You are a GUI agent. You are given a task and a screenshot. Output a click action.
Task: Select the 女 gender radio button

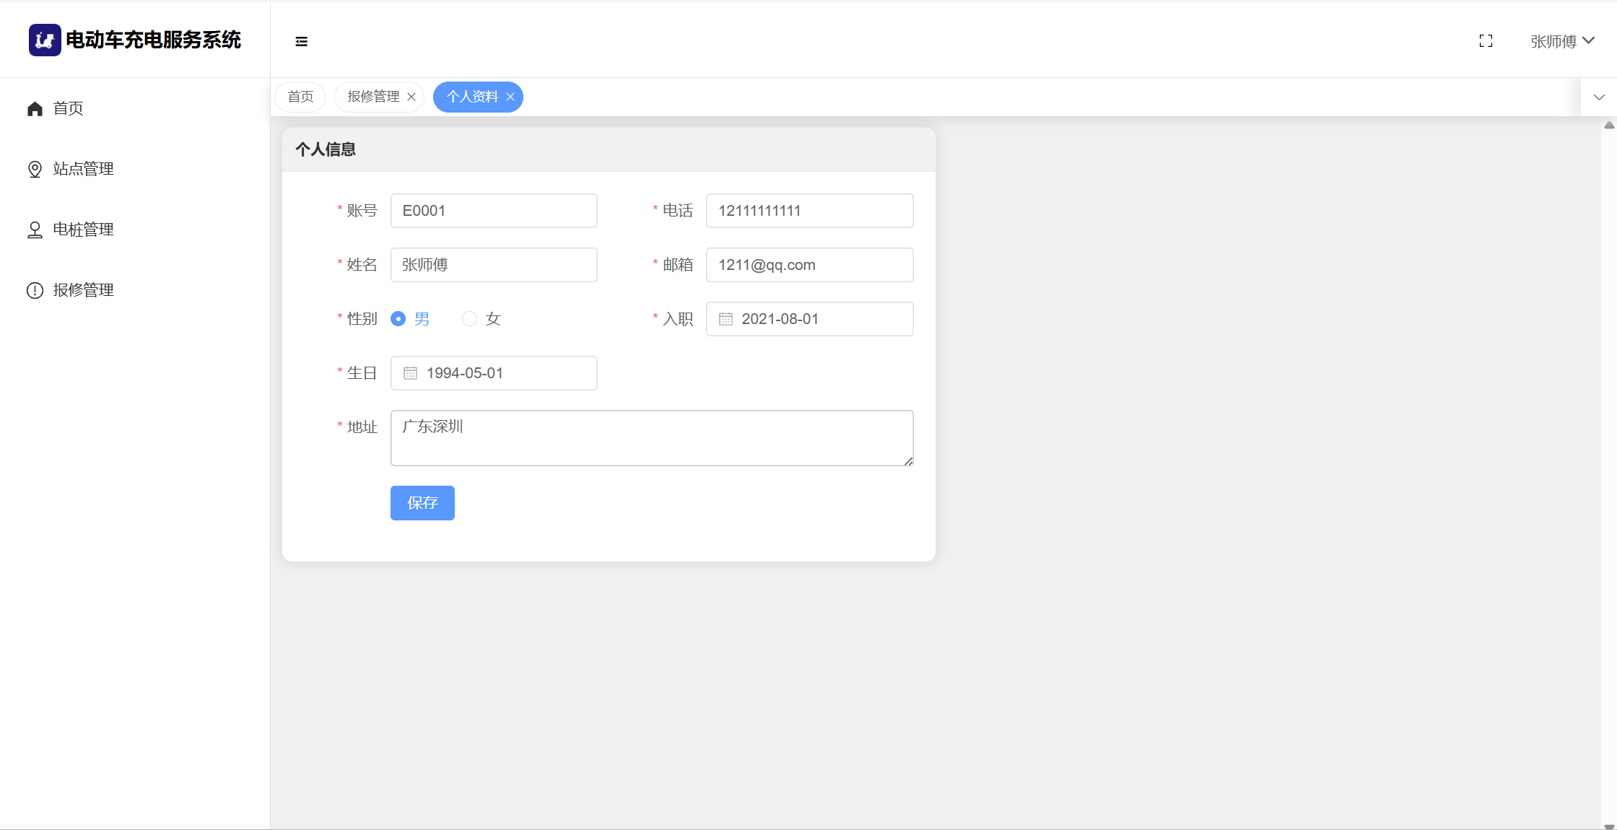tap(470, 319)
